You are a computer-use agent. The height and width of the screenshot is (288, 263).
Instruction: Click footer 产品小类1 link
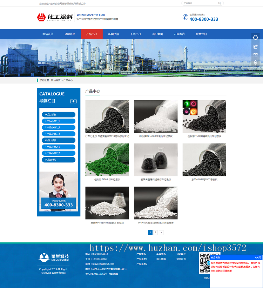tap(142, 259)
